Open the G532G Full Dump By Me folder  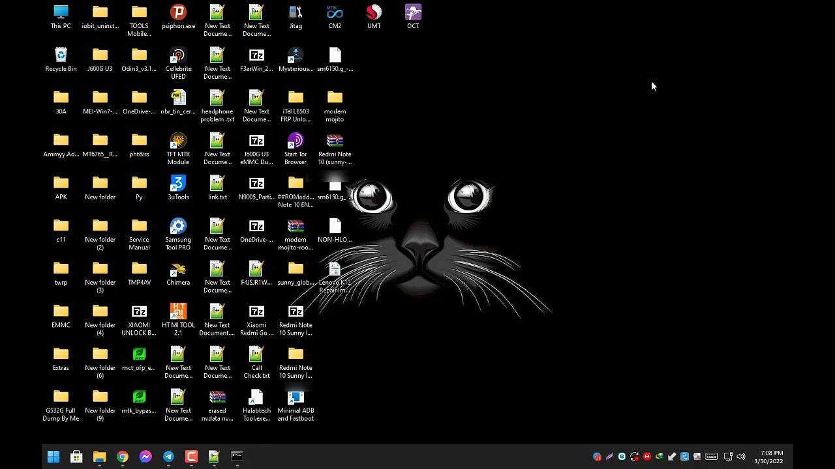(x=61, y=406)
